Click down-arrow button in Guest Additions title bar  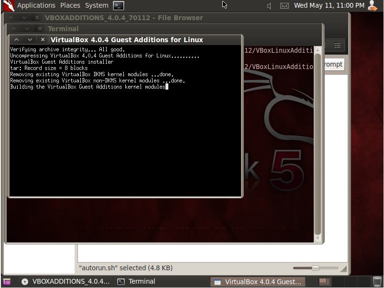(30, 39)
